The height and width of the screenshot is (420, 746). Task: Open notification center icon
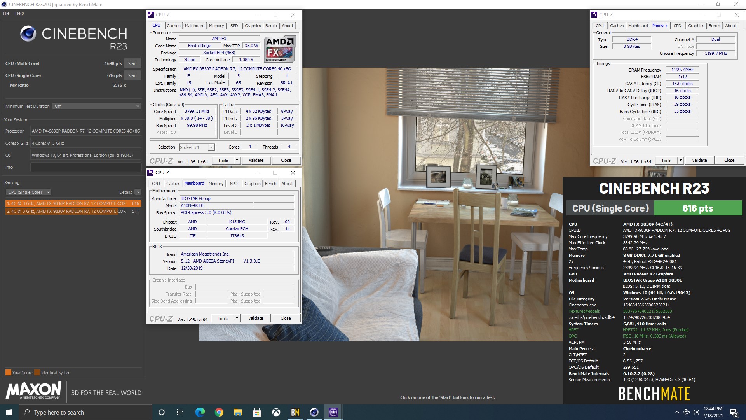point(734,413)
